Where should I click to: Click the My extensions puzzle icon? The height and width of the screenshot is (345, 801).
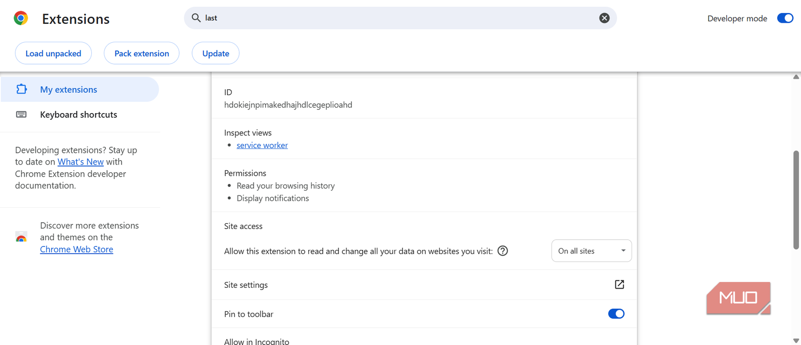(x=21, y=89)
